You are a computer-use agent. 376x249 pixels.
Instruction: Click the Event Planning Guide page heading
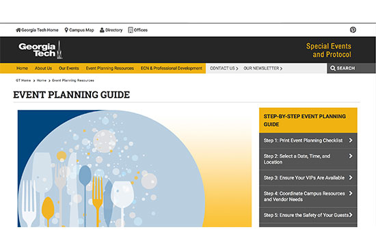[x=72, y=95]
